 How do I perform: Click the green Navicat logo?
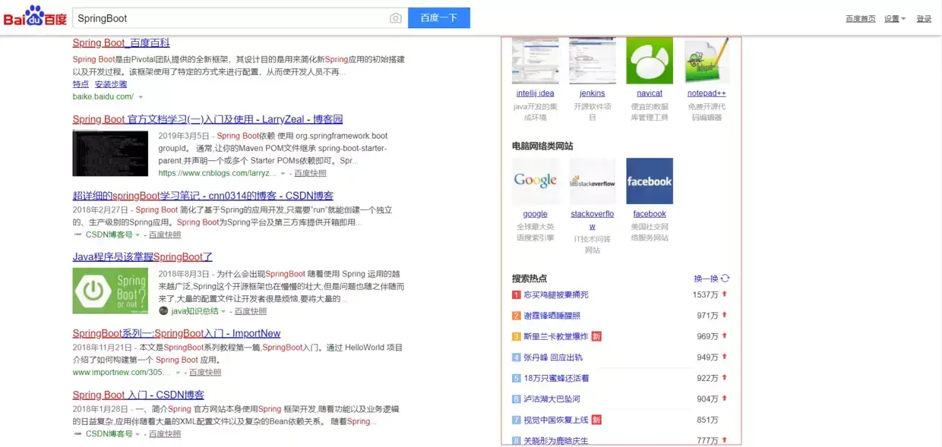(x=650, y=61)
